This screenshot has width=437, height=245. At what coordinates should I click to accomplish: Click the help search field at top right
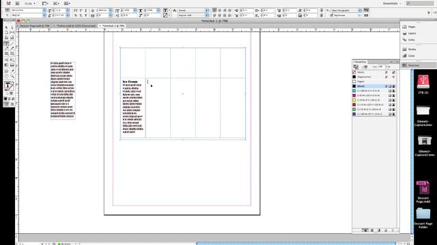pos(420,3)
